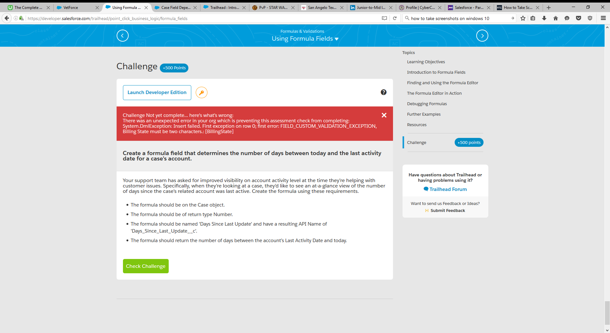610x333 pixels.
Task: Close the Trailhead : Intro tab
Action: coord(244,8)
